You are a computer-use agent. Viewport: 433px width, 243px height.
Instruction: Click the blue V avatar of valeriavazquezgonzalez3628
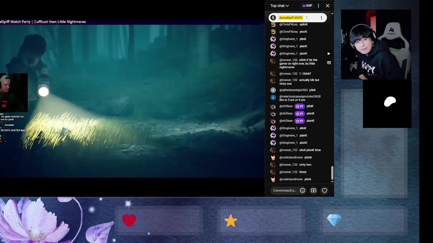point(273,98)
